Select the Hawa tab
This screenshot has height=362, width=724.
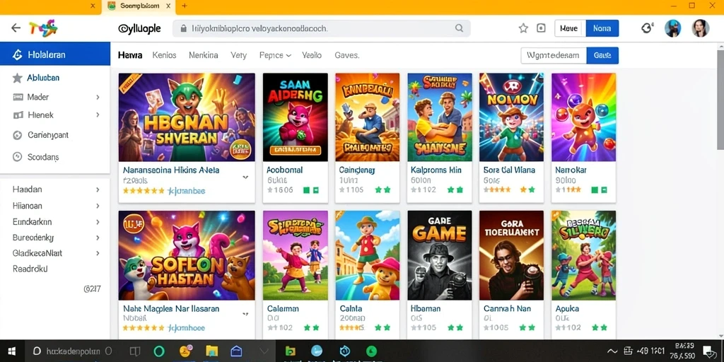130,55
